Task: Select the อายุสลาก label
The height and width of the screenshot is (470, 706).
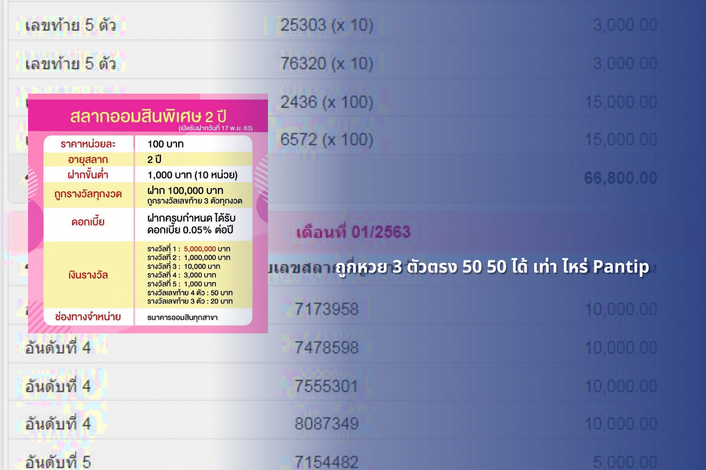Action: coord(88,160)
